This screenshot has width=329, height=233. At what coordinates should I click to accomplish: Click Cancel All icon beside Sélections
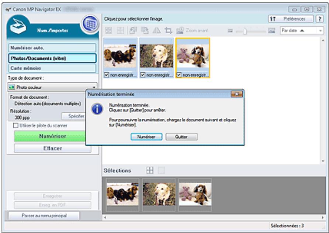tap(161, 170)
